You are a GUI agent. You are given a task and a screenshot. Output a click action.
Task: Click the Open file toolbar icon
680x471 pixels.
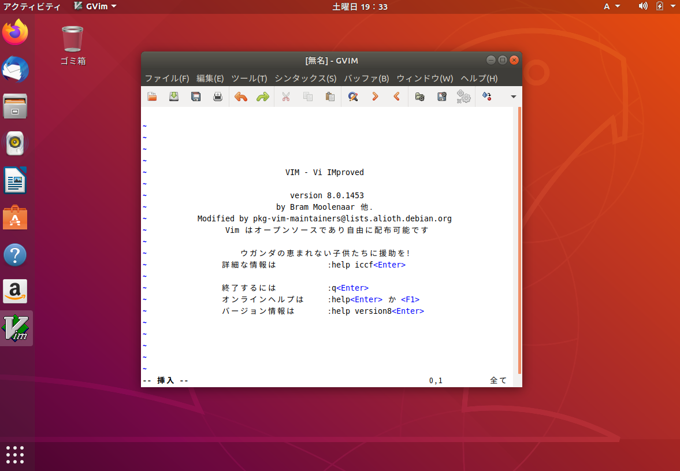[152, 97]
